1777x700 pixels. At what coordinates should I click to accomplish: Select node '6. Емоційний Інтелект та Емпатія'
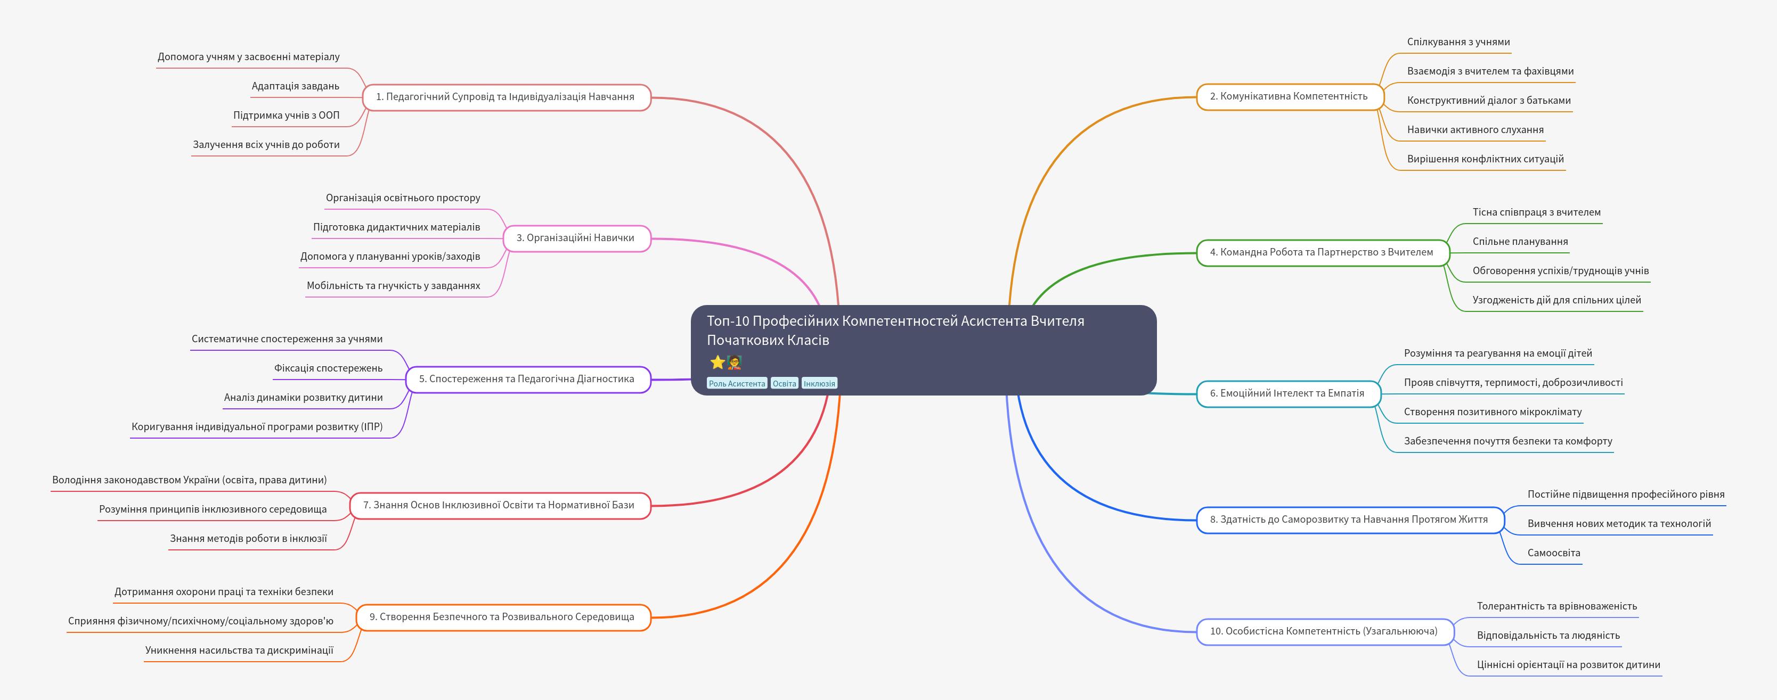(1287, 394)
